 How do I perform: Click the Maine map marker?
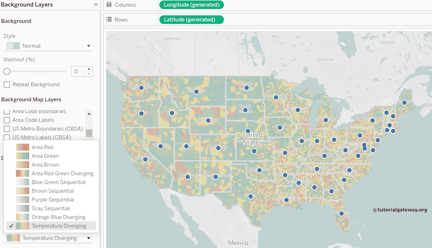[x=405, y=102]
